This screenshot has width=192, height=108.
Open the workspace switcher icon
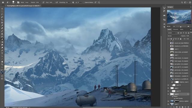(x=186, y=2)
